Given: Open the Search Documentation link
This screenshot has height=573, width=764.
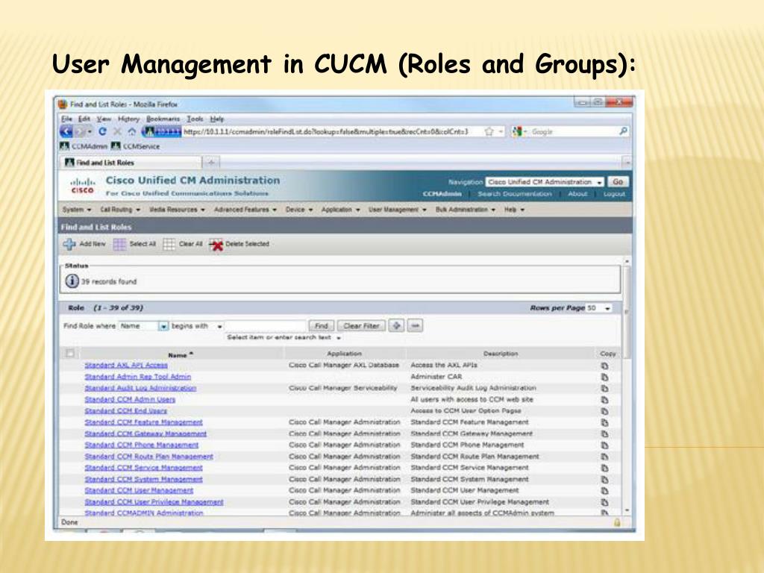Looking at the screenshot, I should point(515,194).
